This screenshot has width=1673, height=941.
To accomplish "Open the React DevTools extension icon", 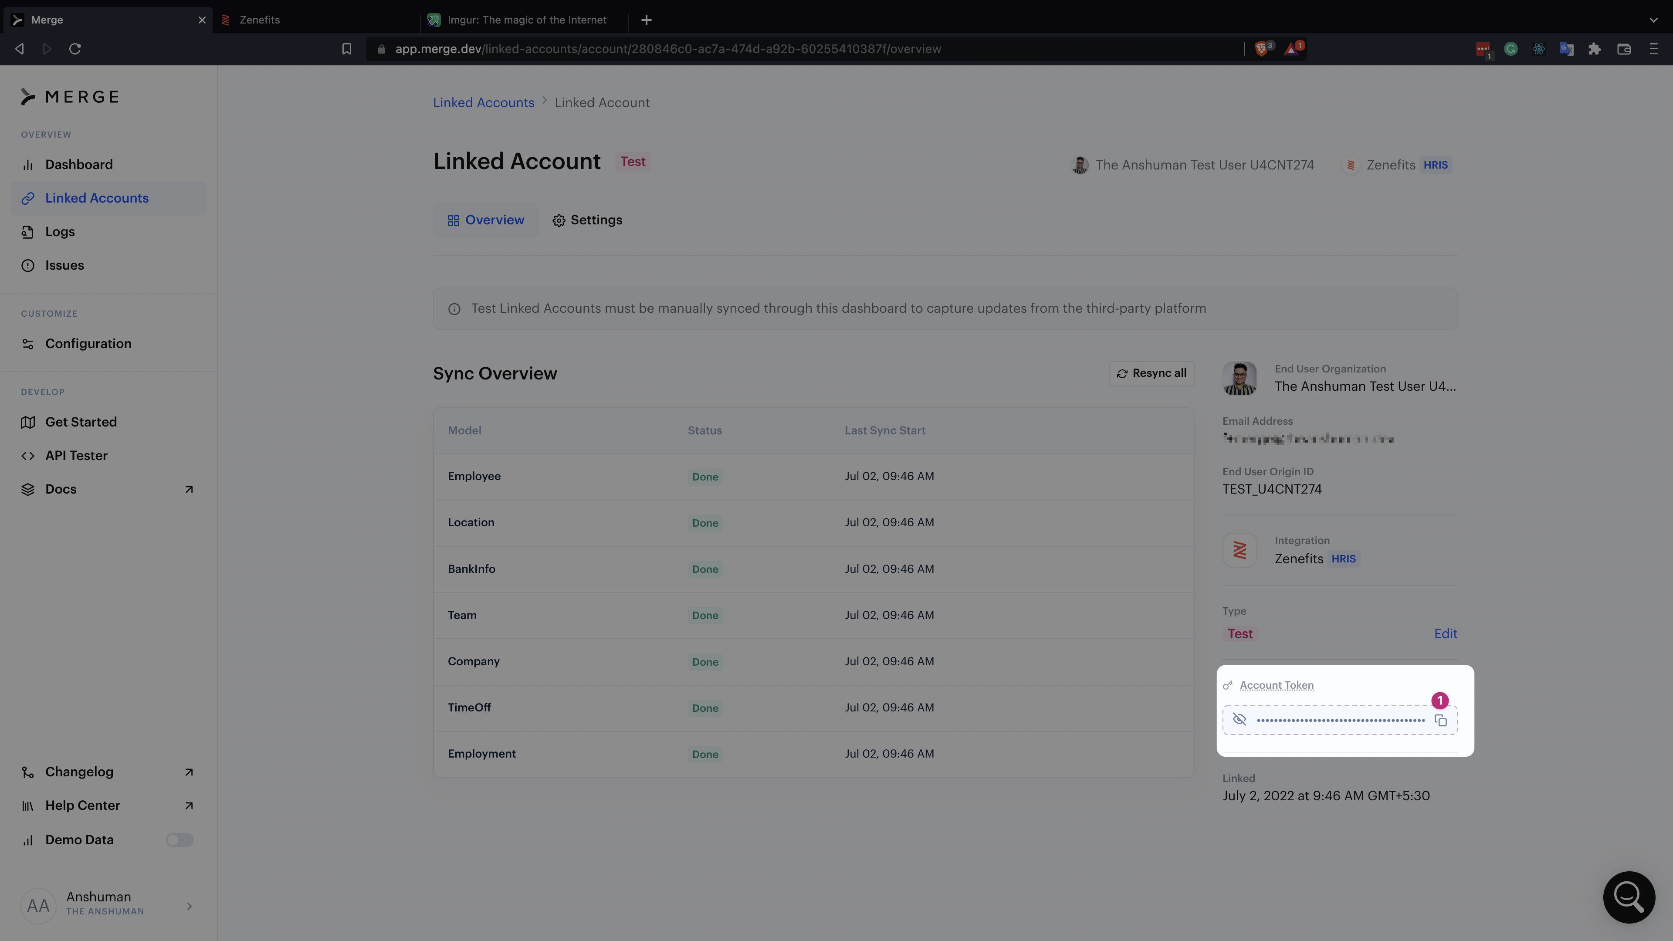I will pyautogui.click(x=1538, y=49).
